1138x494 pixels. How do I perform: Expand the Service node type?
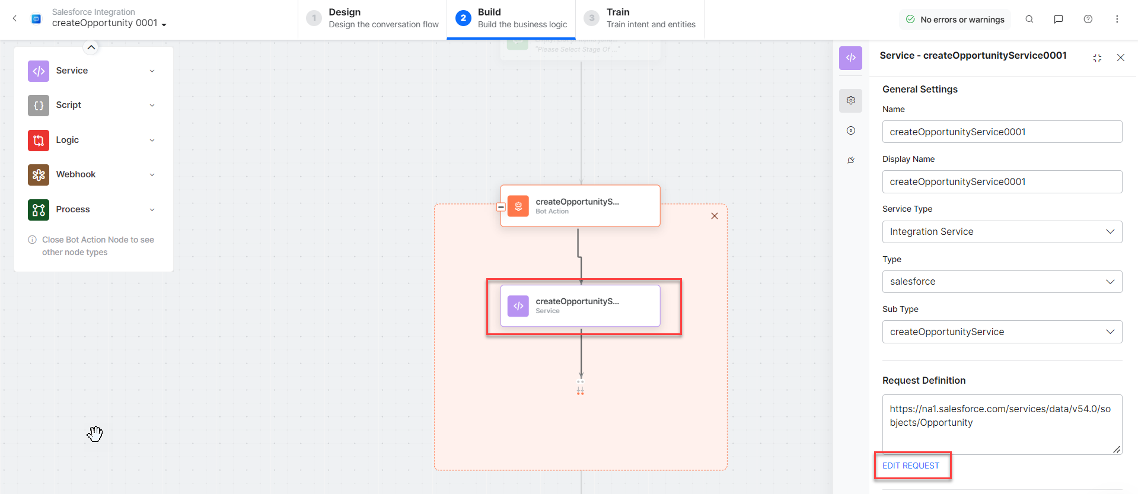click(152, 71)
